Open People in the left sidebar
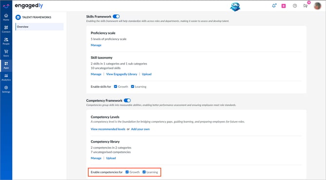This screenshot has width=326, height=180. (6, 41)
